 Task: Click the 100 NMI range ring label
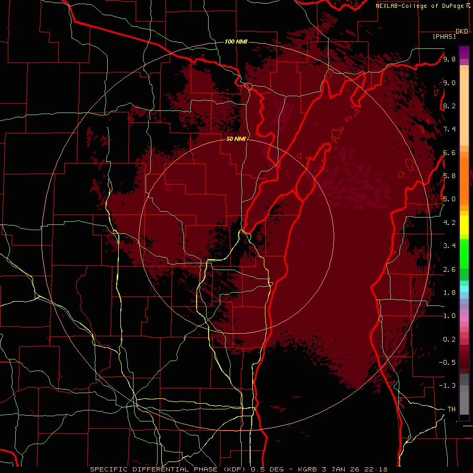(x=236, y=42)
